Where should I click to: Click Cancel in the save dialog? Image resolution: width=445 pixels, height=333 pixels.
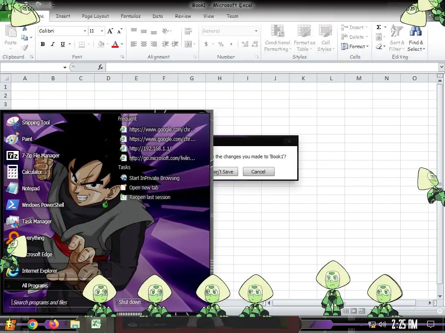259,172
